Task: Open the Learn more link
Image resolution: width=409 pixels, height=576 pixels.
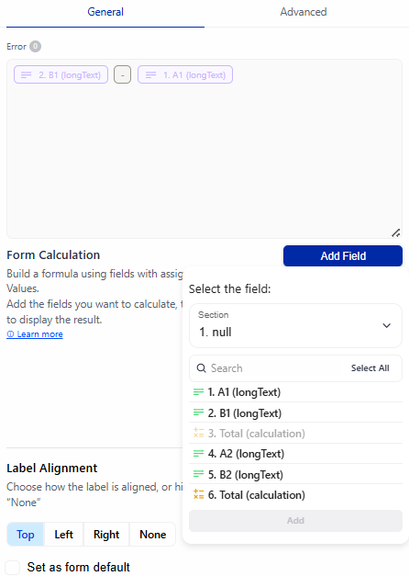Action: tap(35, 334)
